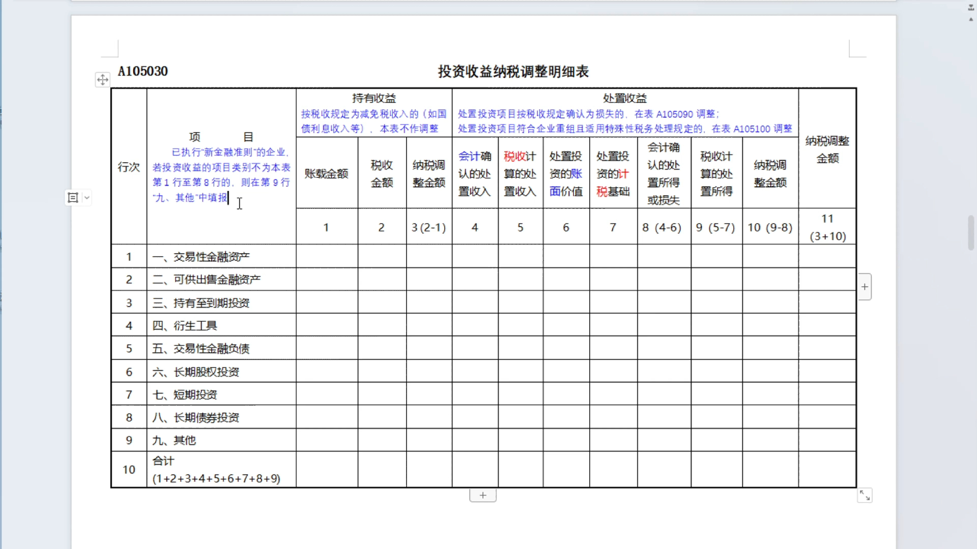Viewport: 977px width, 549px height.
Task: Click the scroll up arrow
Action: 970,19
